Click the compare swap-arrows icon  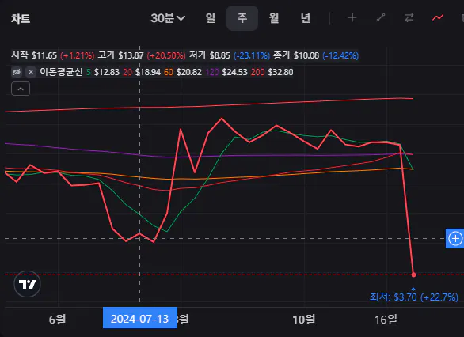409,17
